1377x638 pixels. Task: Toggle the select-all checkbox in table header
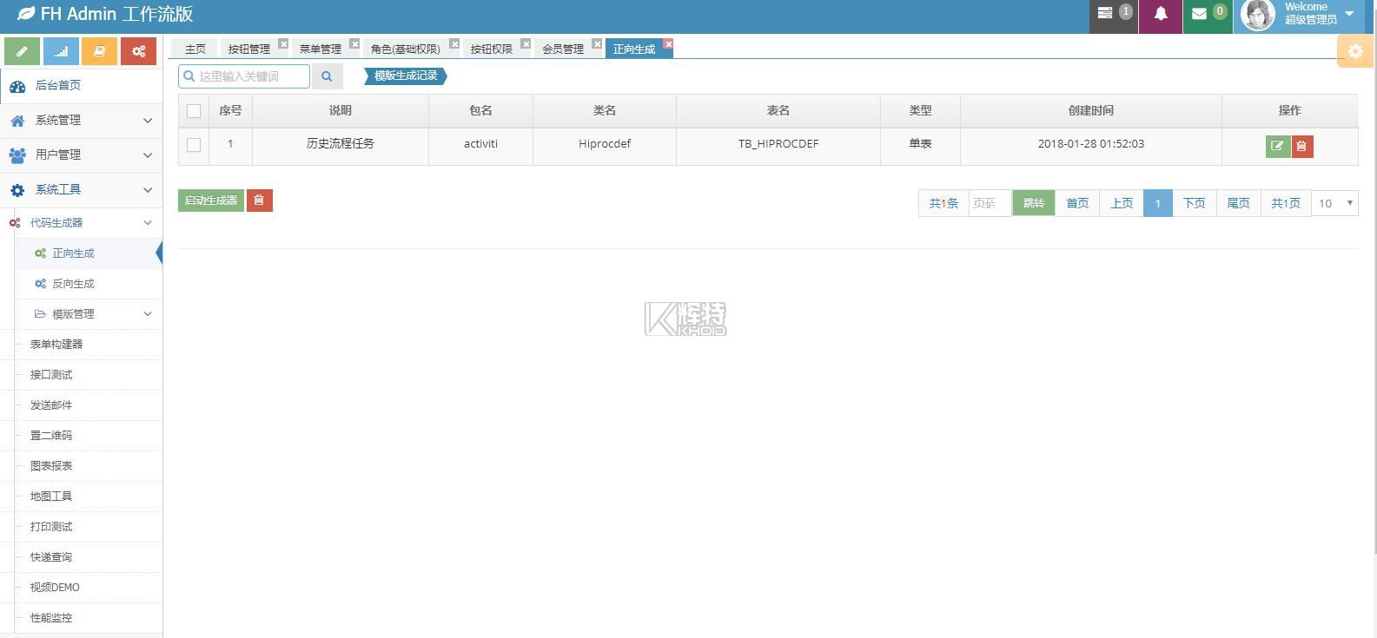tap(194, 111)
